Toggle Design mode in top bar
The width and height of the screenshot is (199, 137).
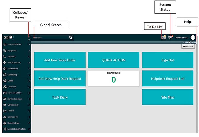click(x=186, y=42)
